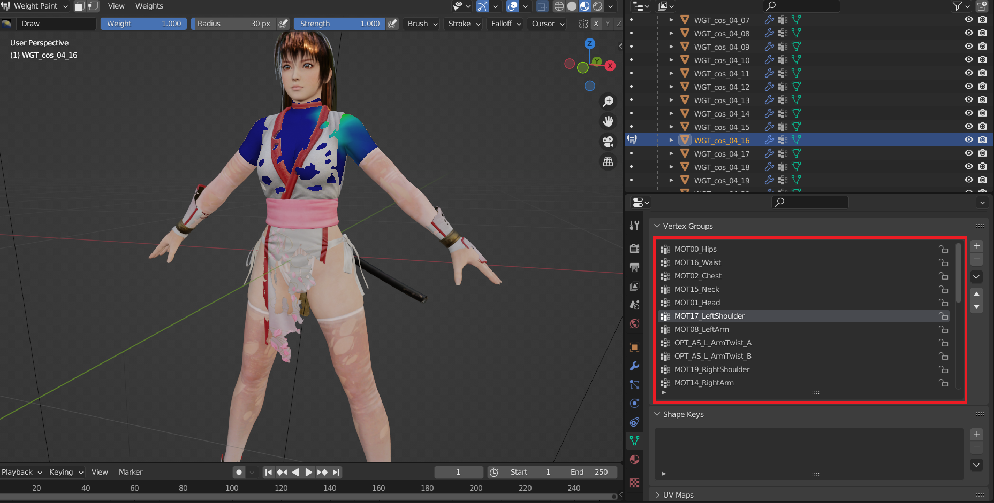Click the brush Radius slider
Viewport: 994px width, 503px height.
coord(234,24)
